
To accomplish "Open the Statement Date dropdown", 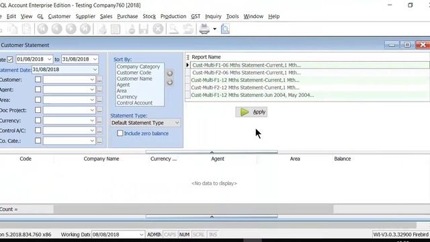I will click(x=95, y=70).
